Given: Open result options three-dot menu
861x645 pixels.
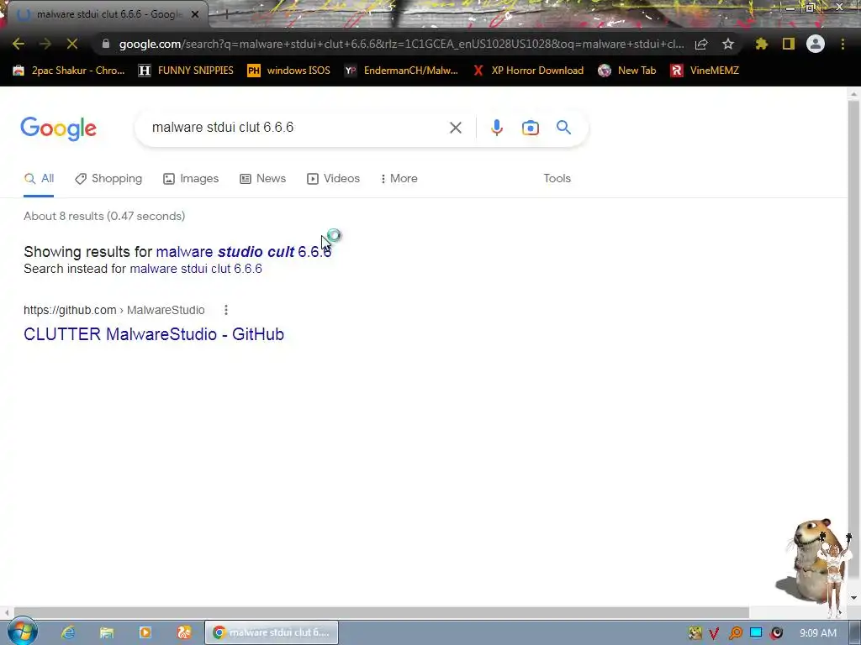Looking at the screenshot, I should [x=225, y=311].
